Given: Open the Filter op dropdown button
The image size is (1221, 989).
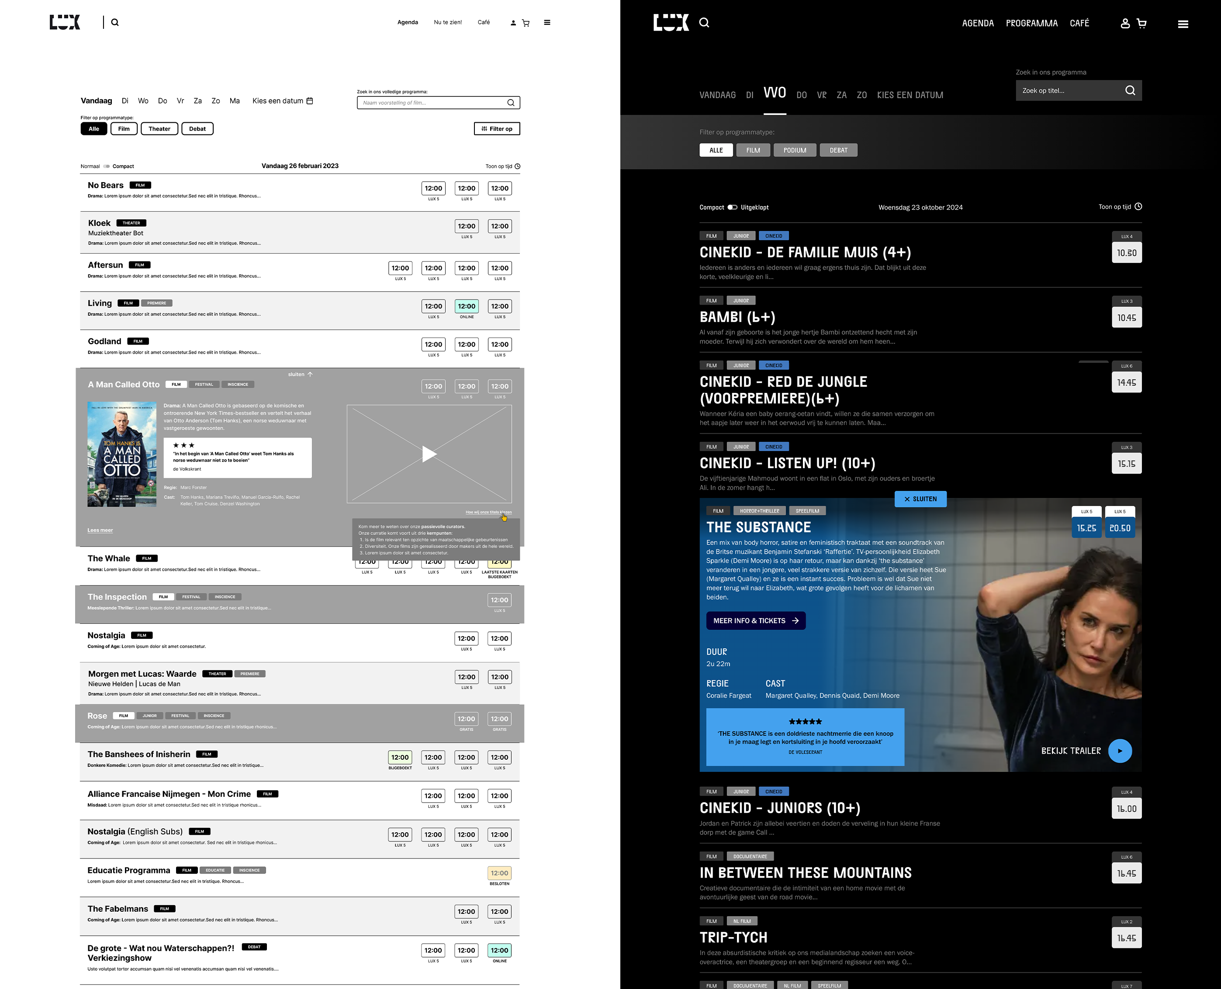Looking at the screenshot, I should click(497, 129).
